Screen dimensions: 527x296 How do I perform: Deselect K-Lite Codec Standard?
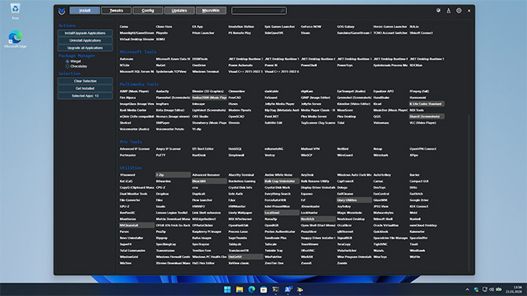point(426,104)
